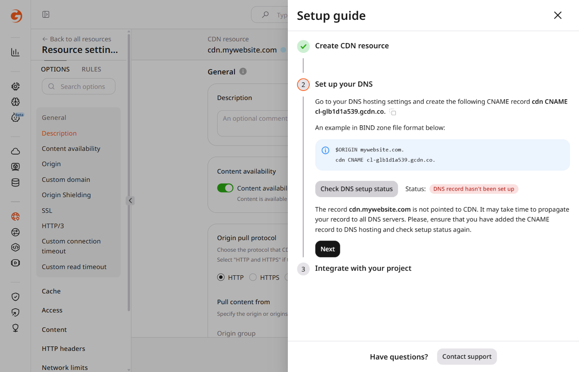Click the green checkmark for Create CDN resource

click(303, 46)
